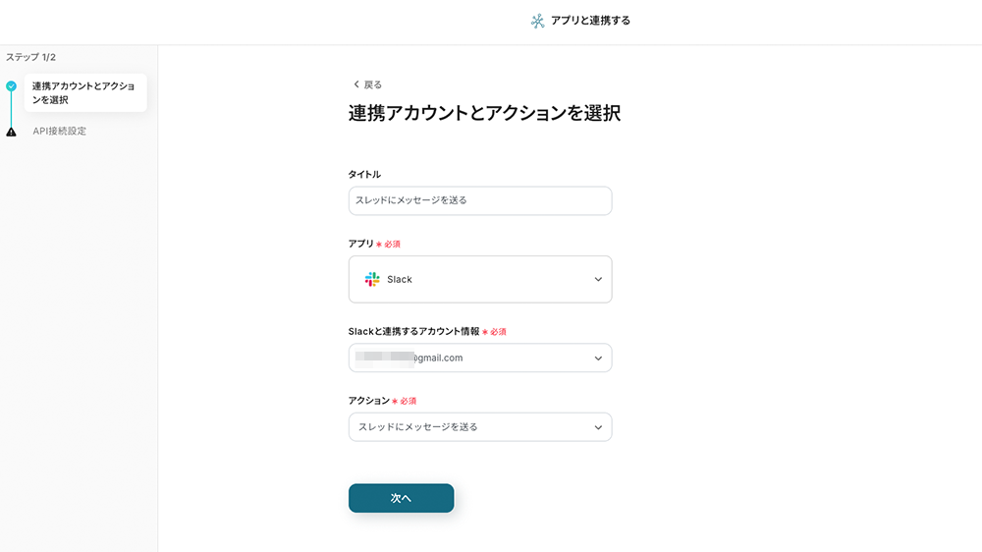Expand the アプリ dropdown chevron
The width and height of the screenshot is (982, 552).
click(x=598, y=280)
